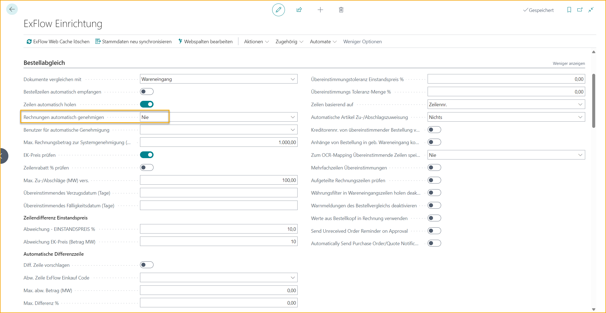Screen dimensions: 606x313
Task: Toggle Bestellzeilen automatisch empfangen
Action: pyautogui.click(x=147, y=92)
